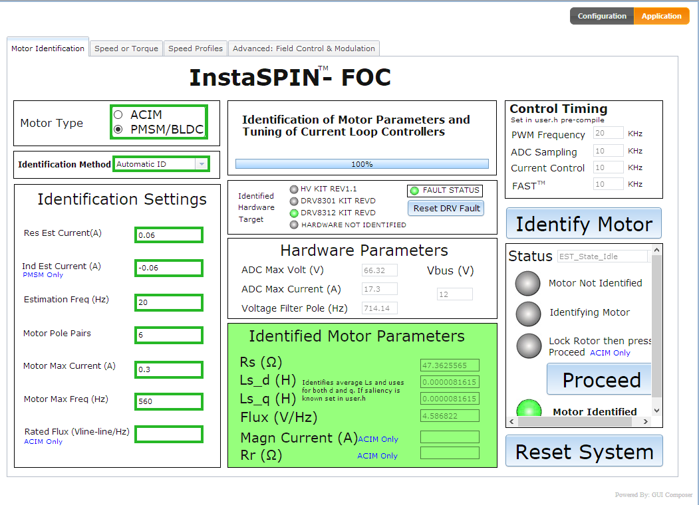Open the Speed Profiles tab
Viewport: 699px width, 505px height.
[x=196, y=49]
